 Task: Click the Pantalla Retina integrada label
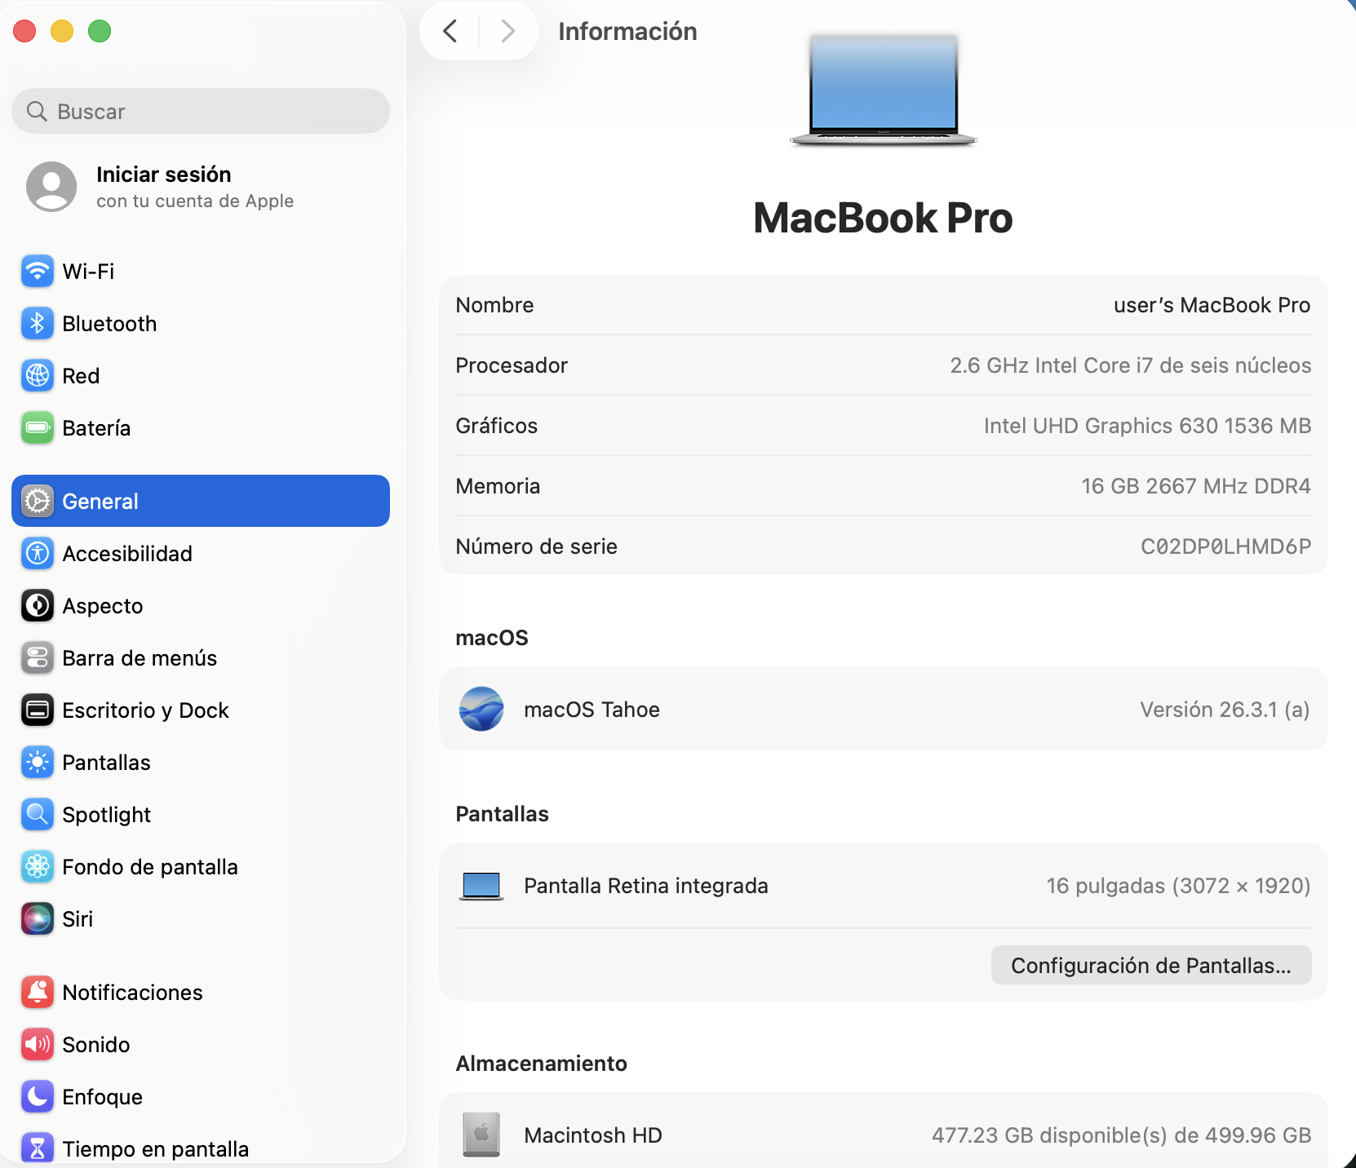(645, 886)
